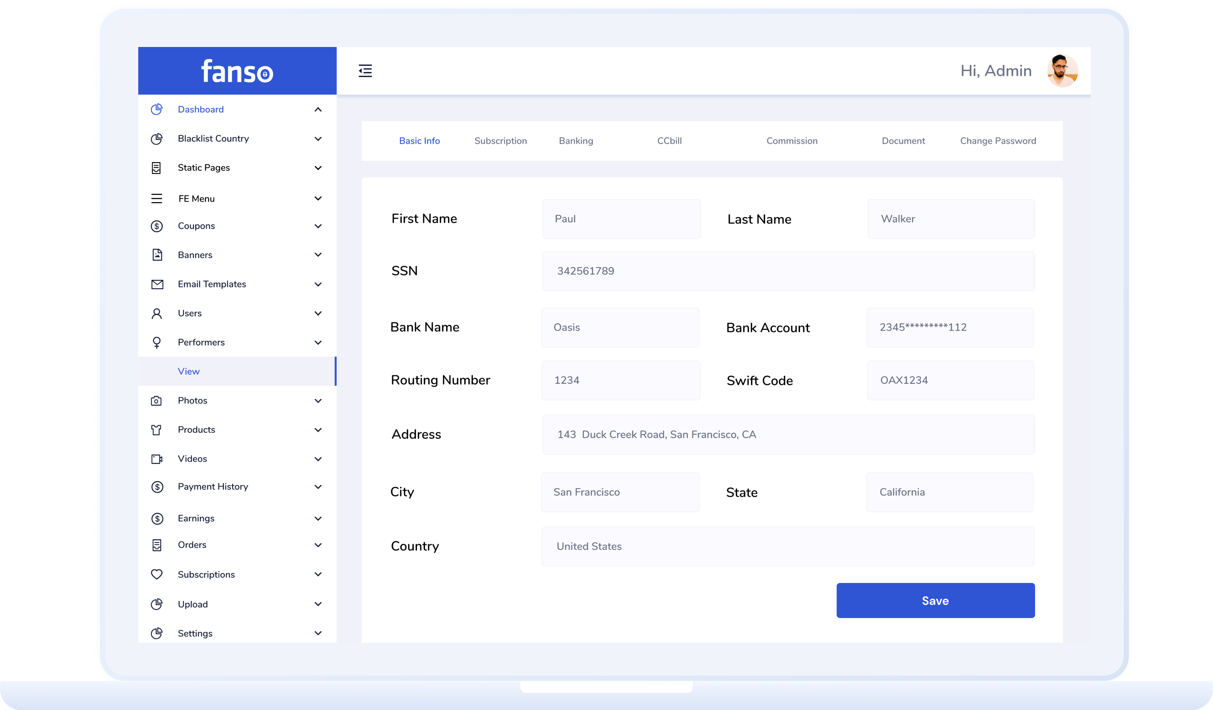The width and height of the screenshot is (1213, 710).
Task: Collapse sidebar using hamburger menu icon
Action: (x=365, y=71)
